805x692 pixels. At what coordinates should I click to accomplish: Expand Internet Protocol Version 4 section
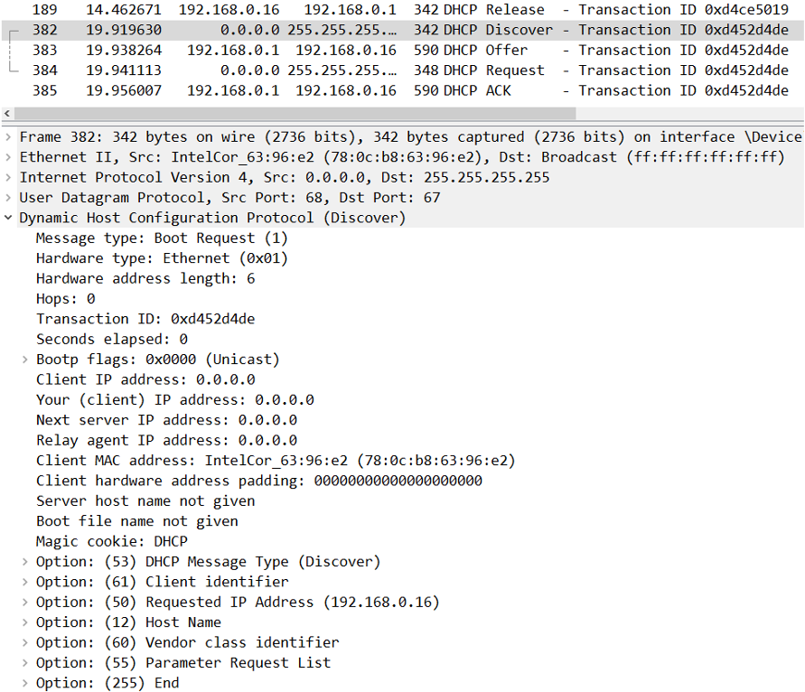coord(8,177)
